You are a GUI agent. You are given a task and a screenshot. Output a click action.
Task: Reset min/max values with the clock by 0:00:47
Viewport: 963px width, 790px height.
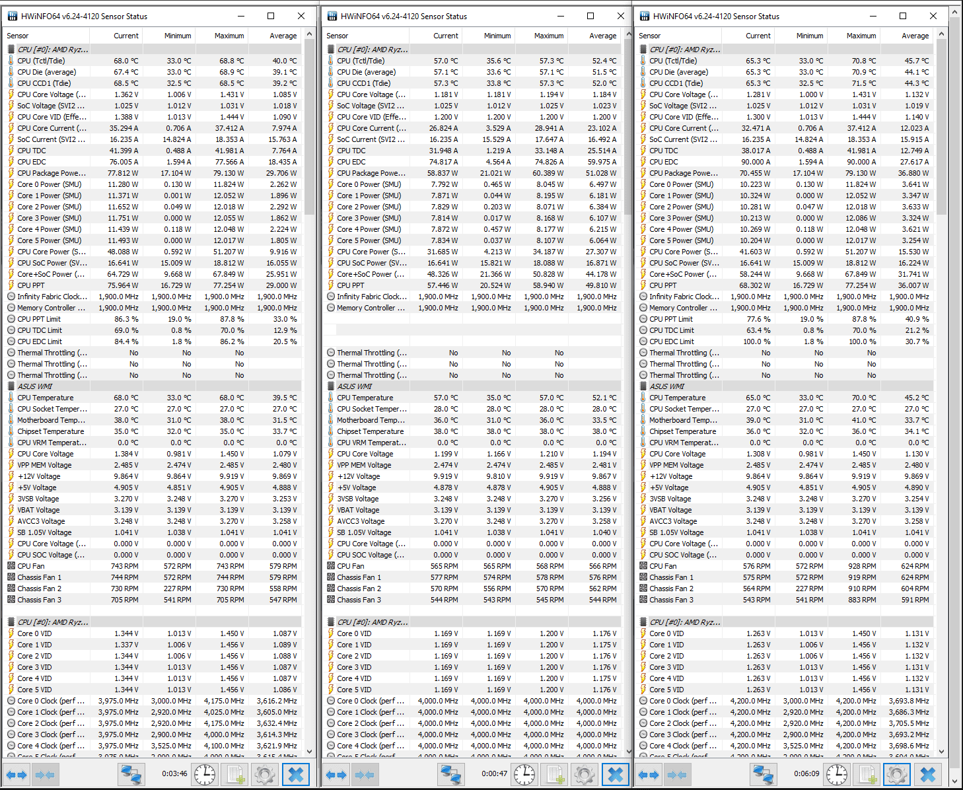coord(524,774)
